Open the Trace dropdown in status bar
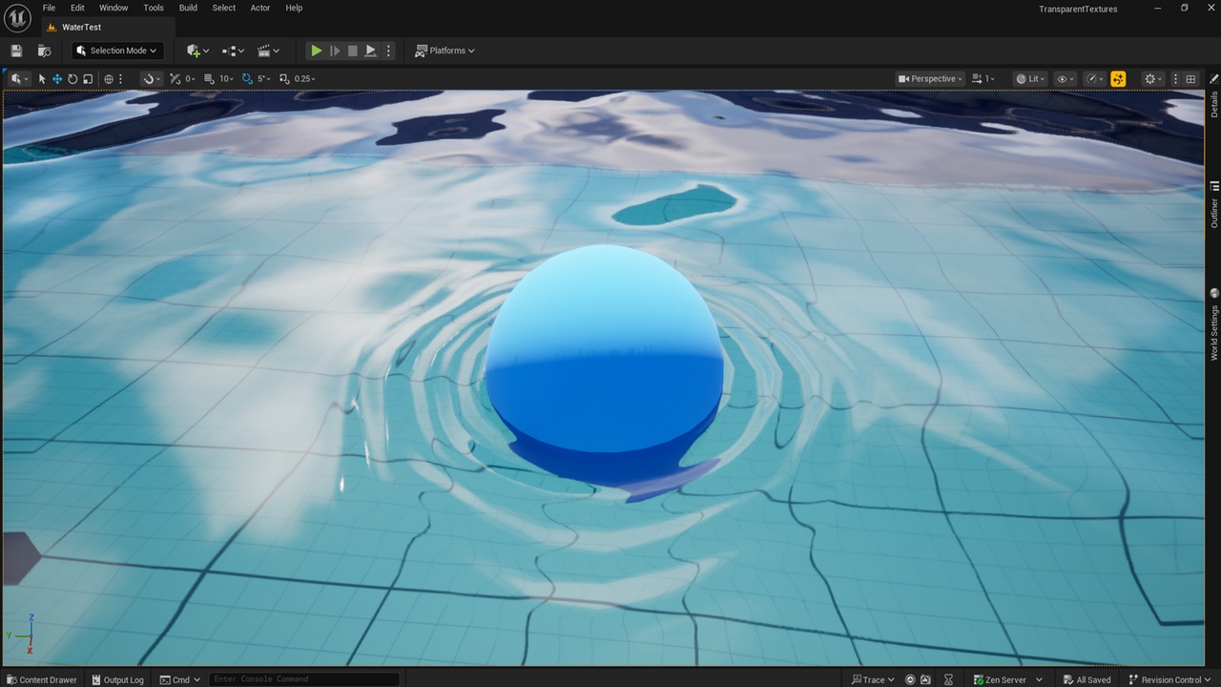This screenshot has width=1221, height=687. click(x=874, y=679)
